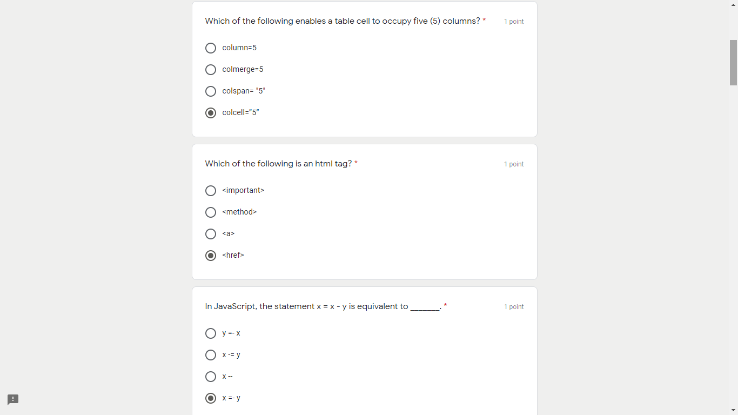The image size is (738, 415).
Task: Pick y =- x for the JavaScript question
Action: [x=211, y=333]
